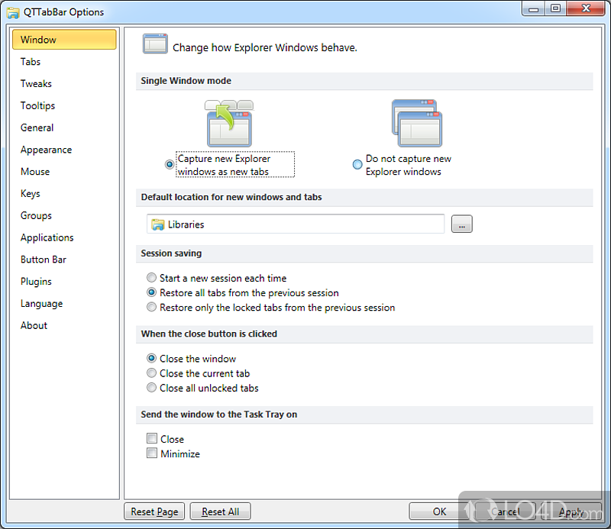Close the QTTabBar Options window
The width and height of the screenshot is (611, 529).
pos(586,8)
